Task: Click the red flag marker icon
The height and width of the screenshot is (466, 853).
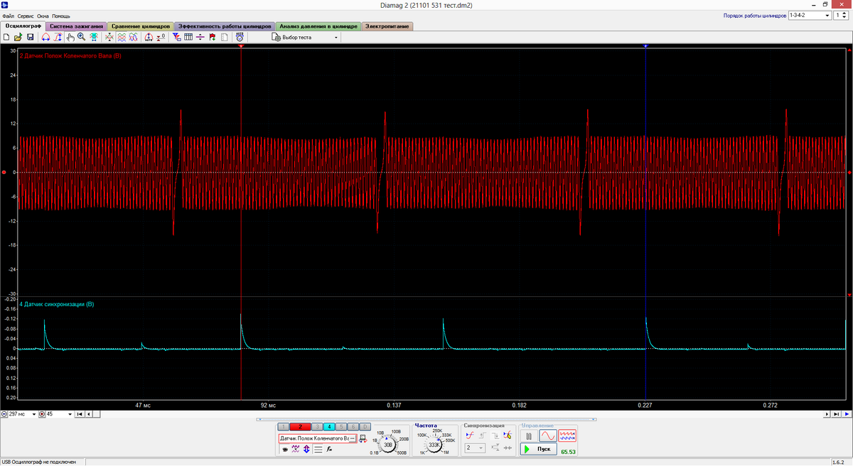Action: click(213, 37)
